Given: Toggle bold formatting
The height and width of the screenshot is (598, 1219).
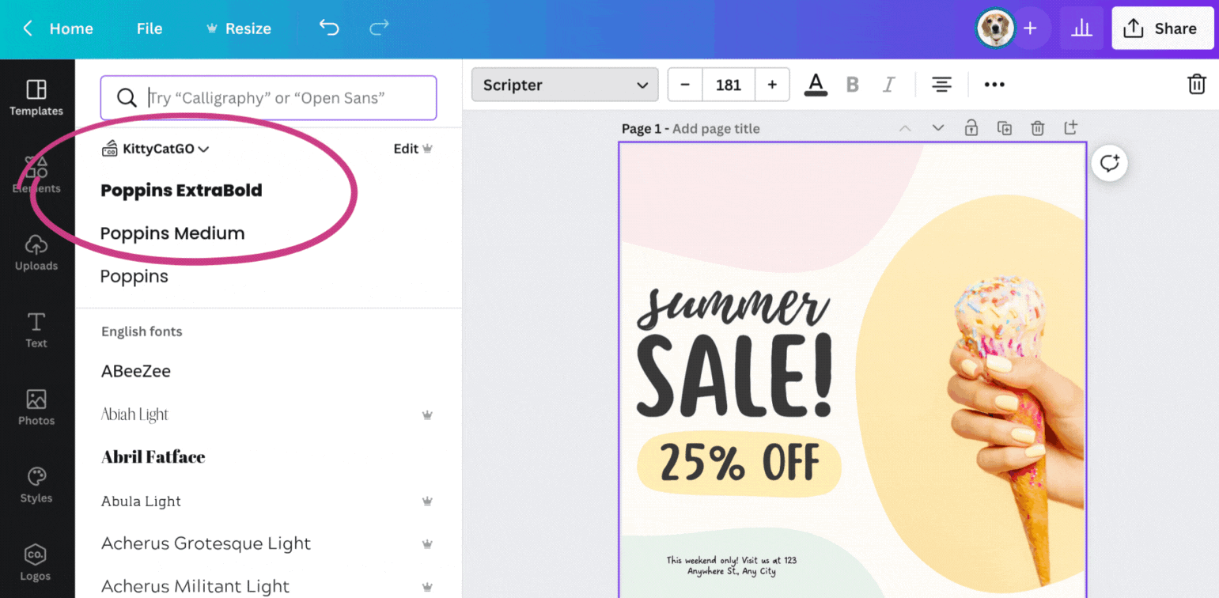Looking at the screenshot, I should pyautogui.click(x=853, y=85).
